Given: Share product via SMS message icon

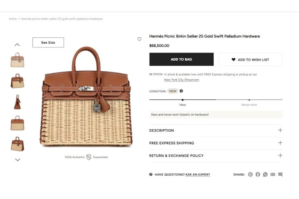Looking at the screenshot, I should click(x=280, y=174).
